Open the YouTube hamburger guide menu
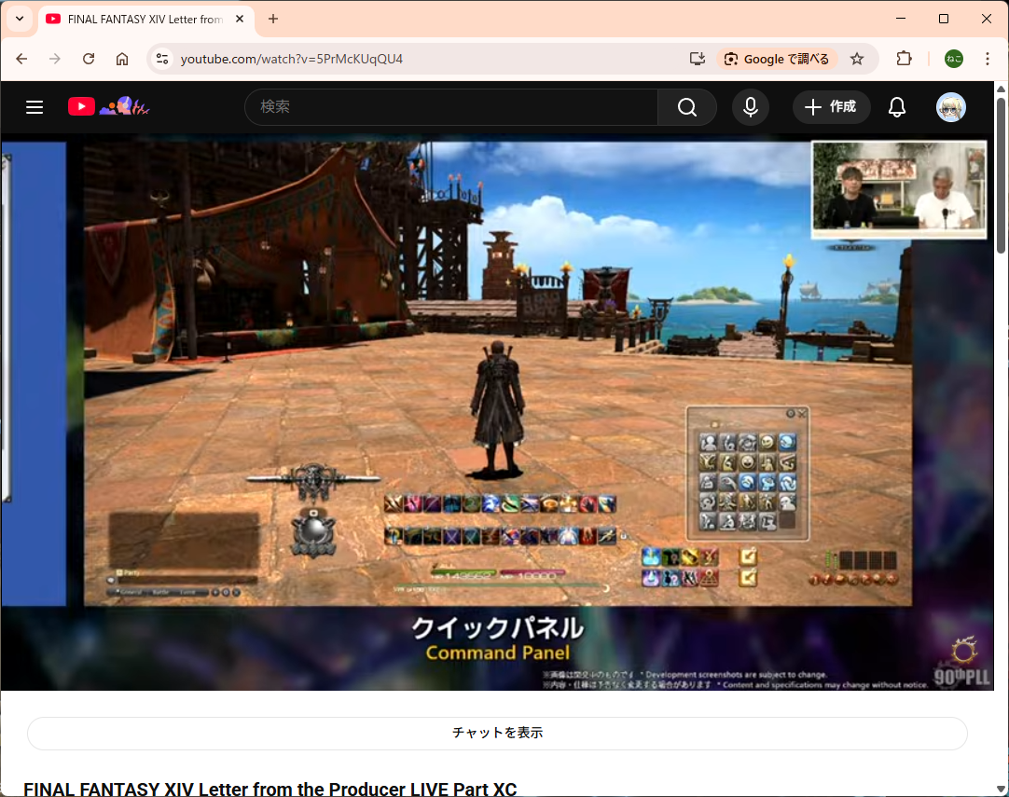The width and height of the screenshot is (1009, 797). [35, 107]
